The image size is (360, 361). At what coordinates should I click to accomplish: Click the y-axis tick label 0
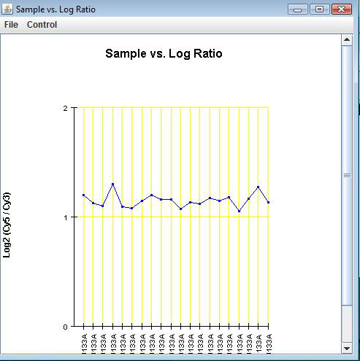point(65,327)
